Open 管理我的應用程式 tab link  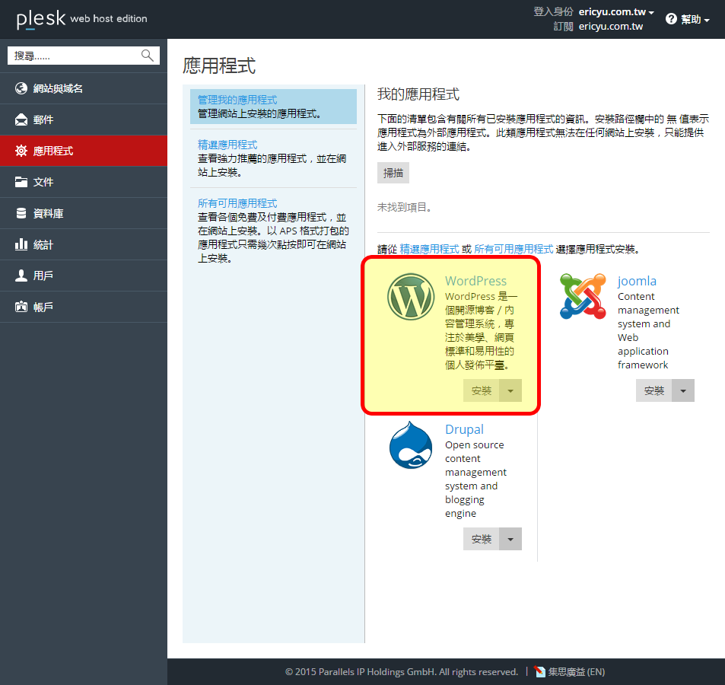coord(237,100)
